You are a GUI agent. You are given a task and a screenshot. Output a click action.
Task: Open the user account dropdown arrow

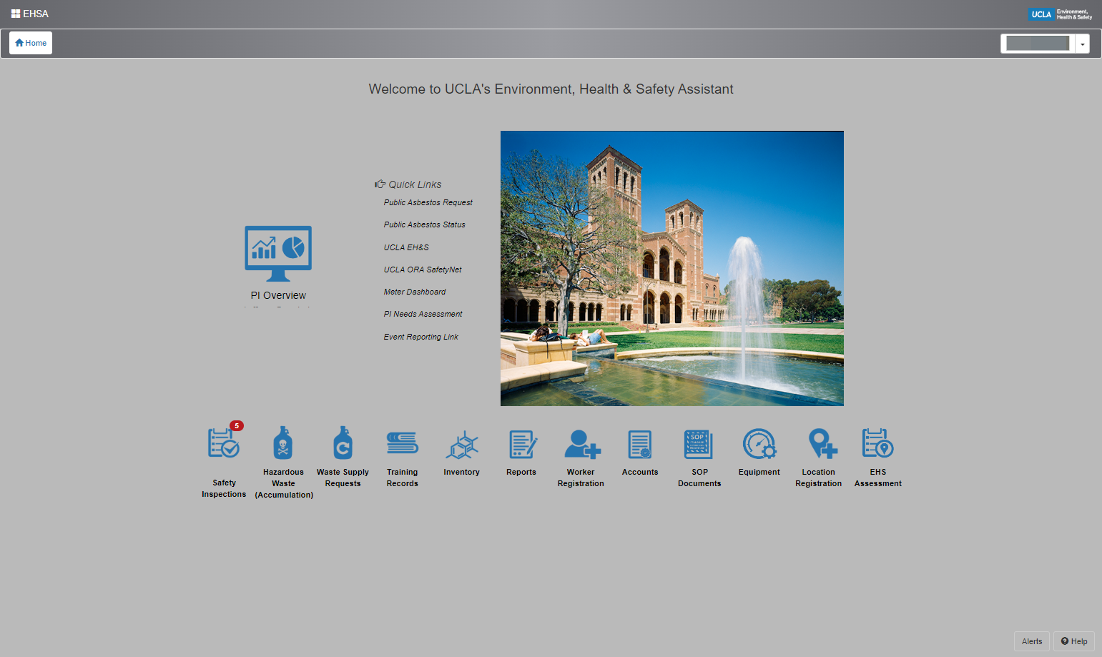point(1083,44)
